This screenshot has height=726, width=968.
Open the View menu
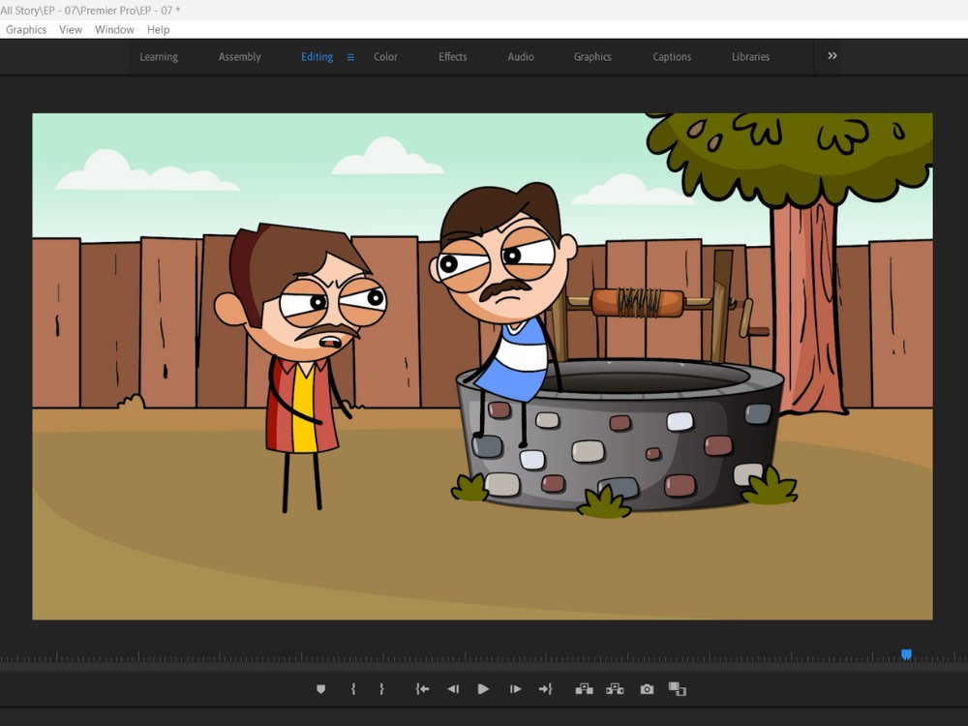tap(71, 30)
